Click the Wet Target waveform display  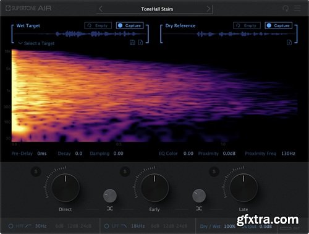point(80,34)
